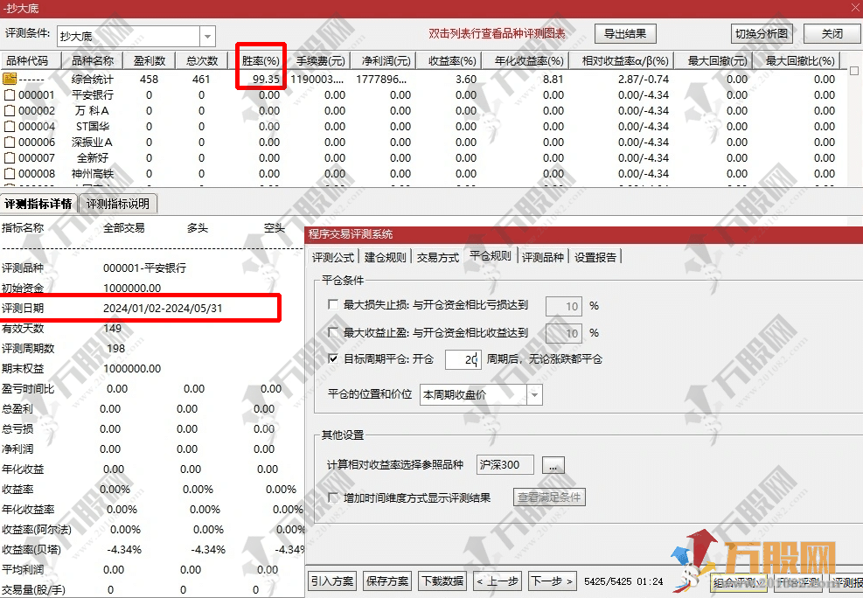
Task: Click the 评测日期 value 2024/01/02-2024/05/31
Action: coord(163,308)
